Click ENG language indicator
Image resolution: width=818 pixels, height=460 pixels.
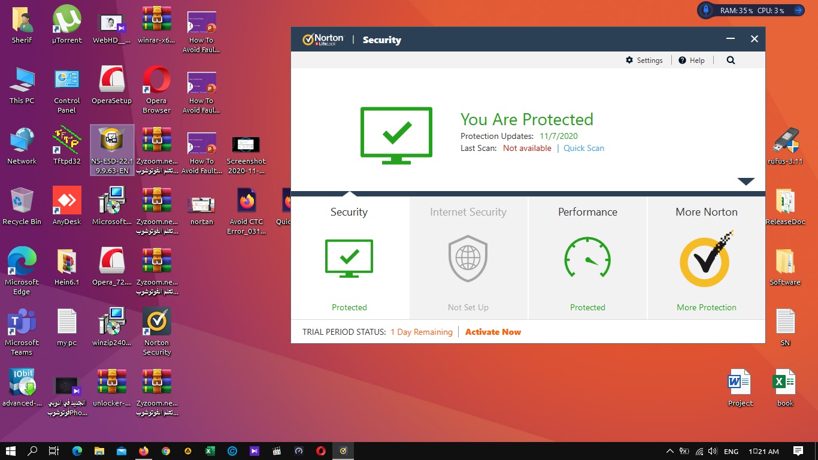[x=731, y=452]
